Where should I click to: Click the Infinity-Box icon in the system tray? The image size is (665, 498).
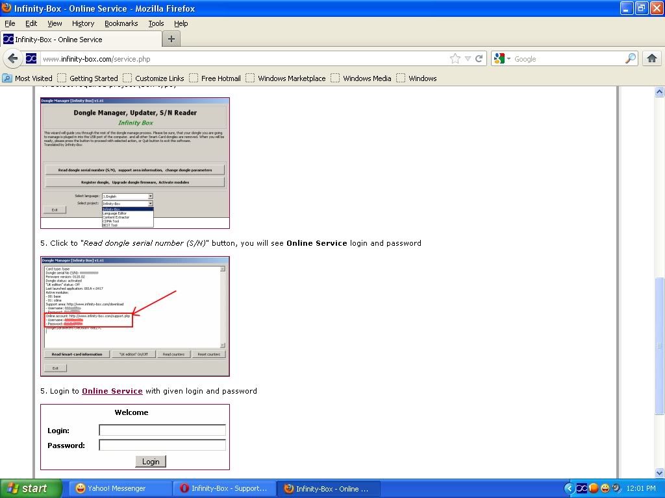582,488
